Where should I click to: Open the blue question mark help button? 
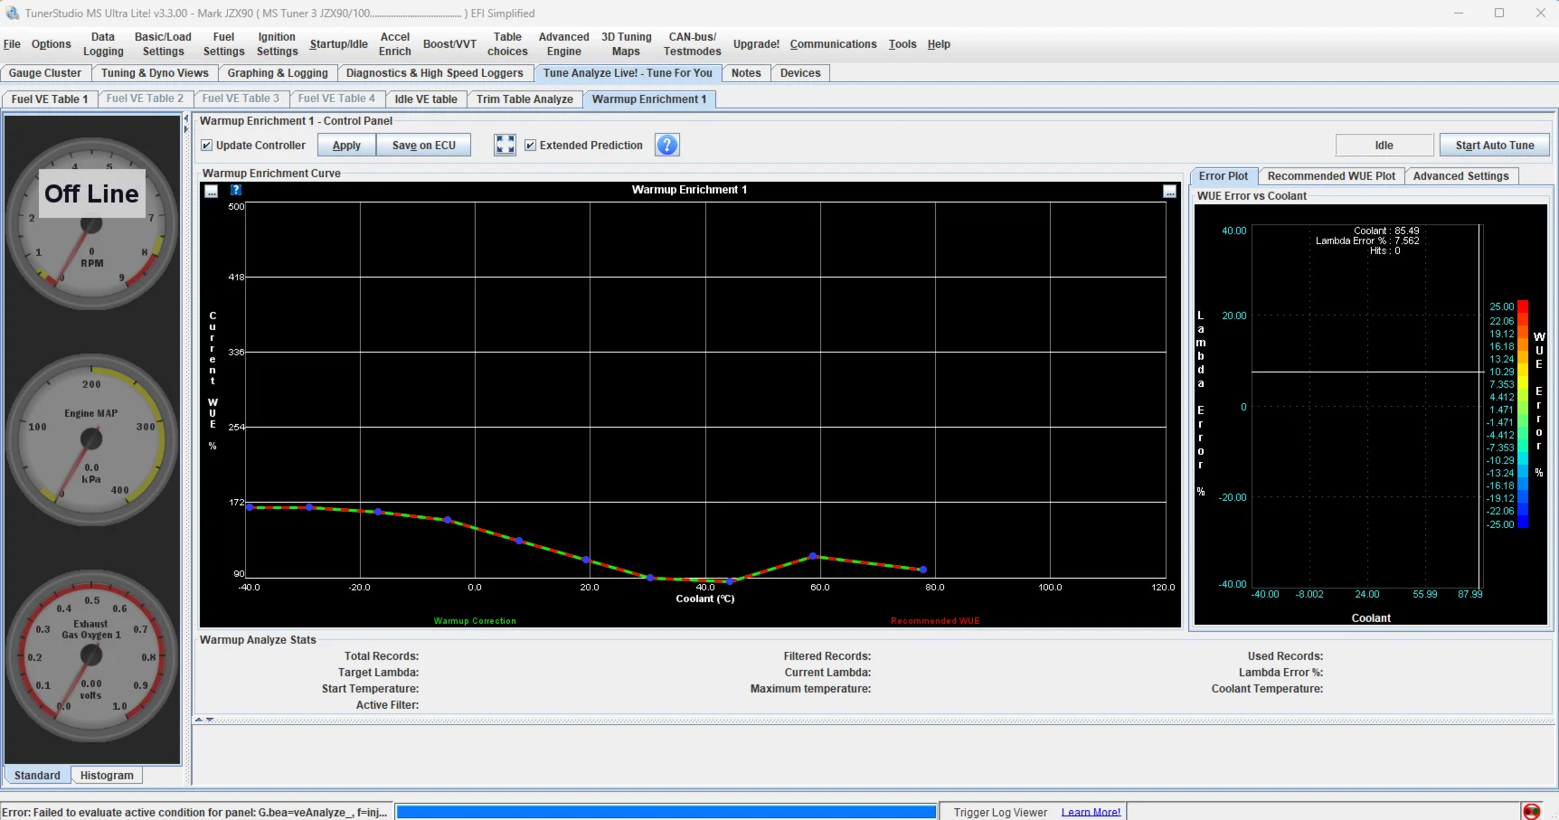(667, 145)
